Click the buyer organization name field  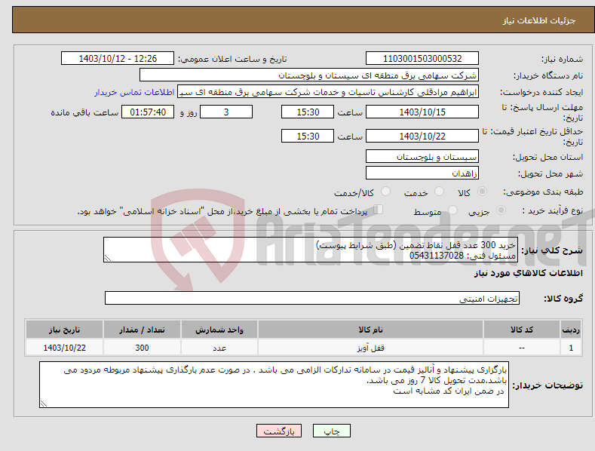309,75
